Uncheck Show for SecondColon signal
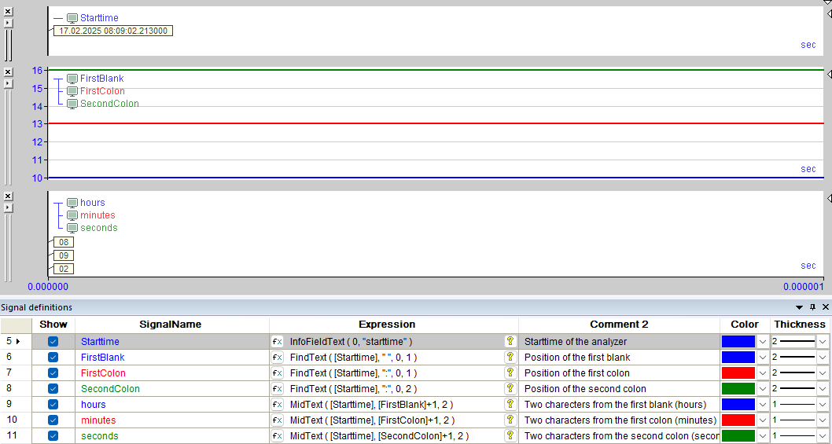Viewport: 832px width, 444px height. [53, 389]
